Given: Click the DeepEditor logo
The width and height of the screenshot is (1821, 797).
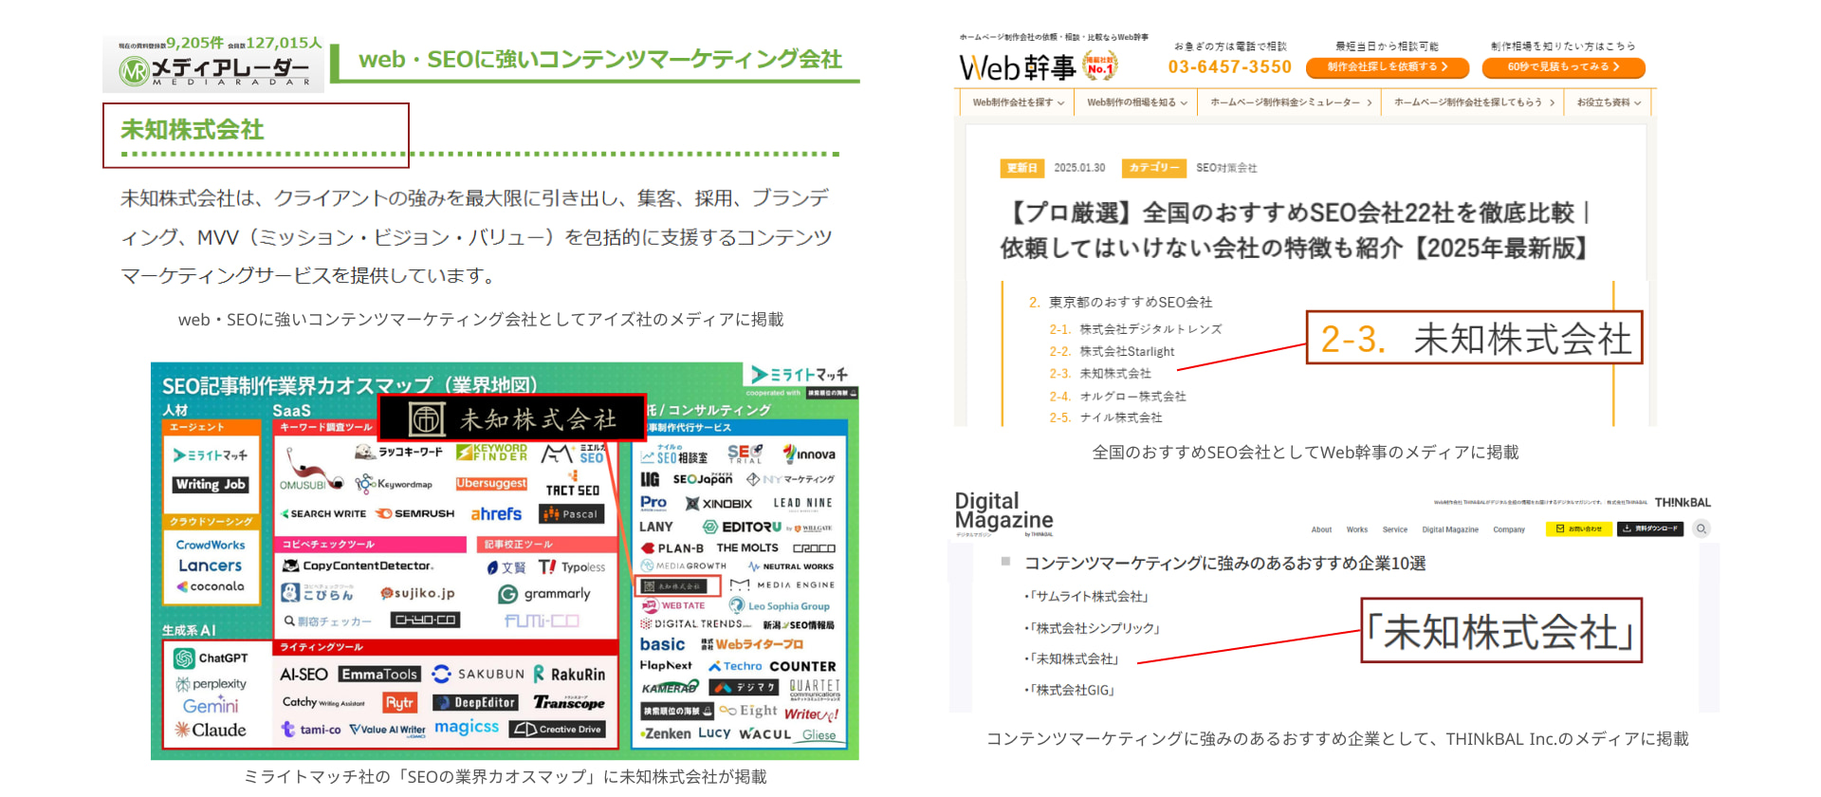Looking at the screenshot, I should pos(475,702).
